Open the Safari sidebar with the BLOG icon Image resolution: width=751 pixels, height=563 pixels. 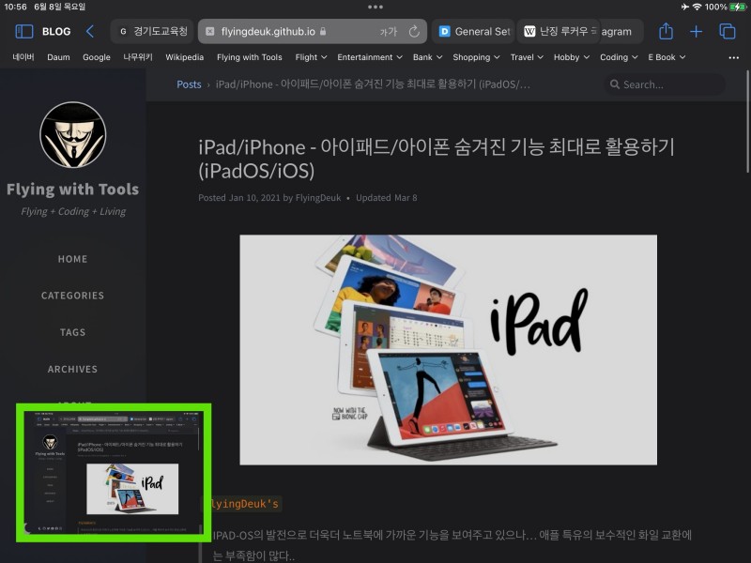(23, 31)
